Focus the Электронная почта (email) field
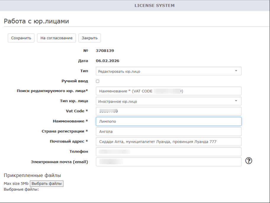Viewport: 270px width, 203px height. point(168,162)
